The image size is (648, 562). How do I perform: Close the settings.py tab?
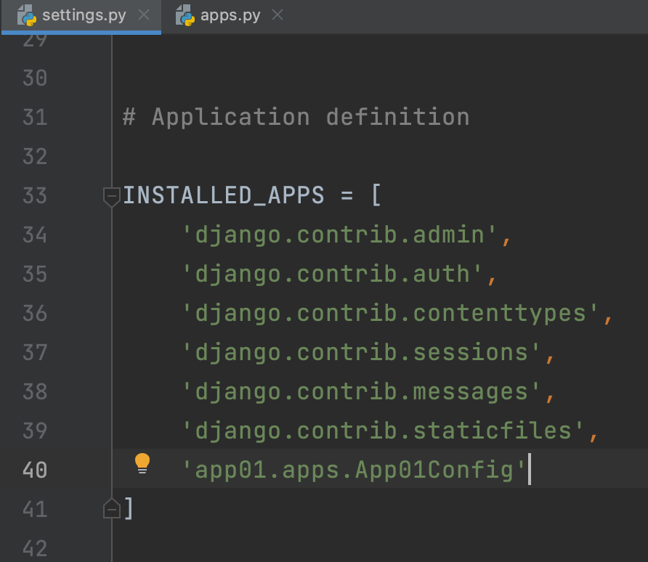(144, 15)
